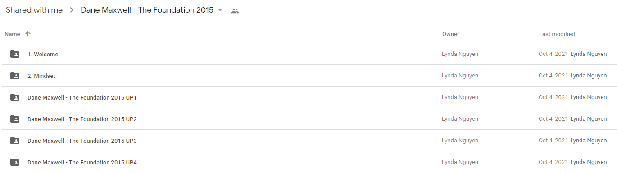
Task: Reverse sort order with the arrow icon
Action: tap(28, 34)
